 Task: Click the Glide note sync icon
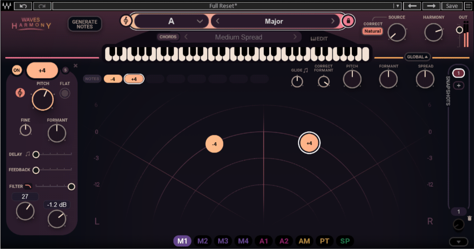[305, 70]
